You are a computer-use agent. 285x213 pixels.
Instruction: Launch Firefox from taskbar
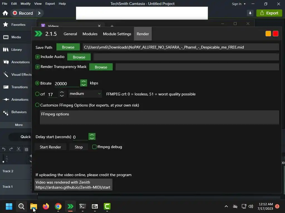(x=46, y=206)
